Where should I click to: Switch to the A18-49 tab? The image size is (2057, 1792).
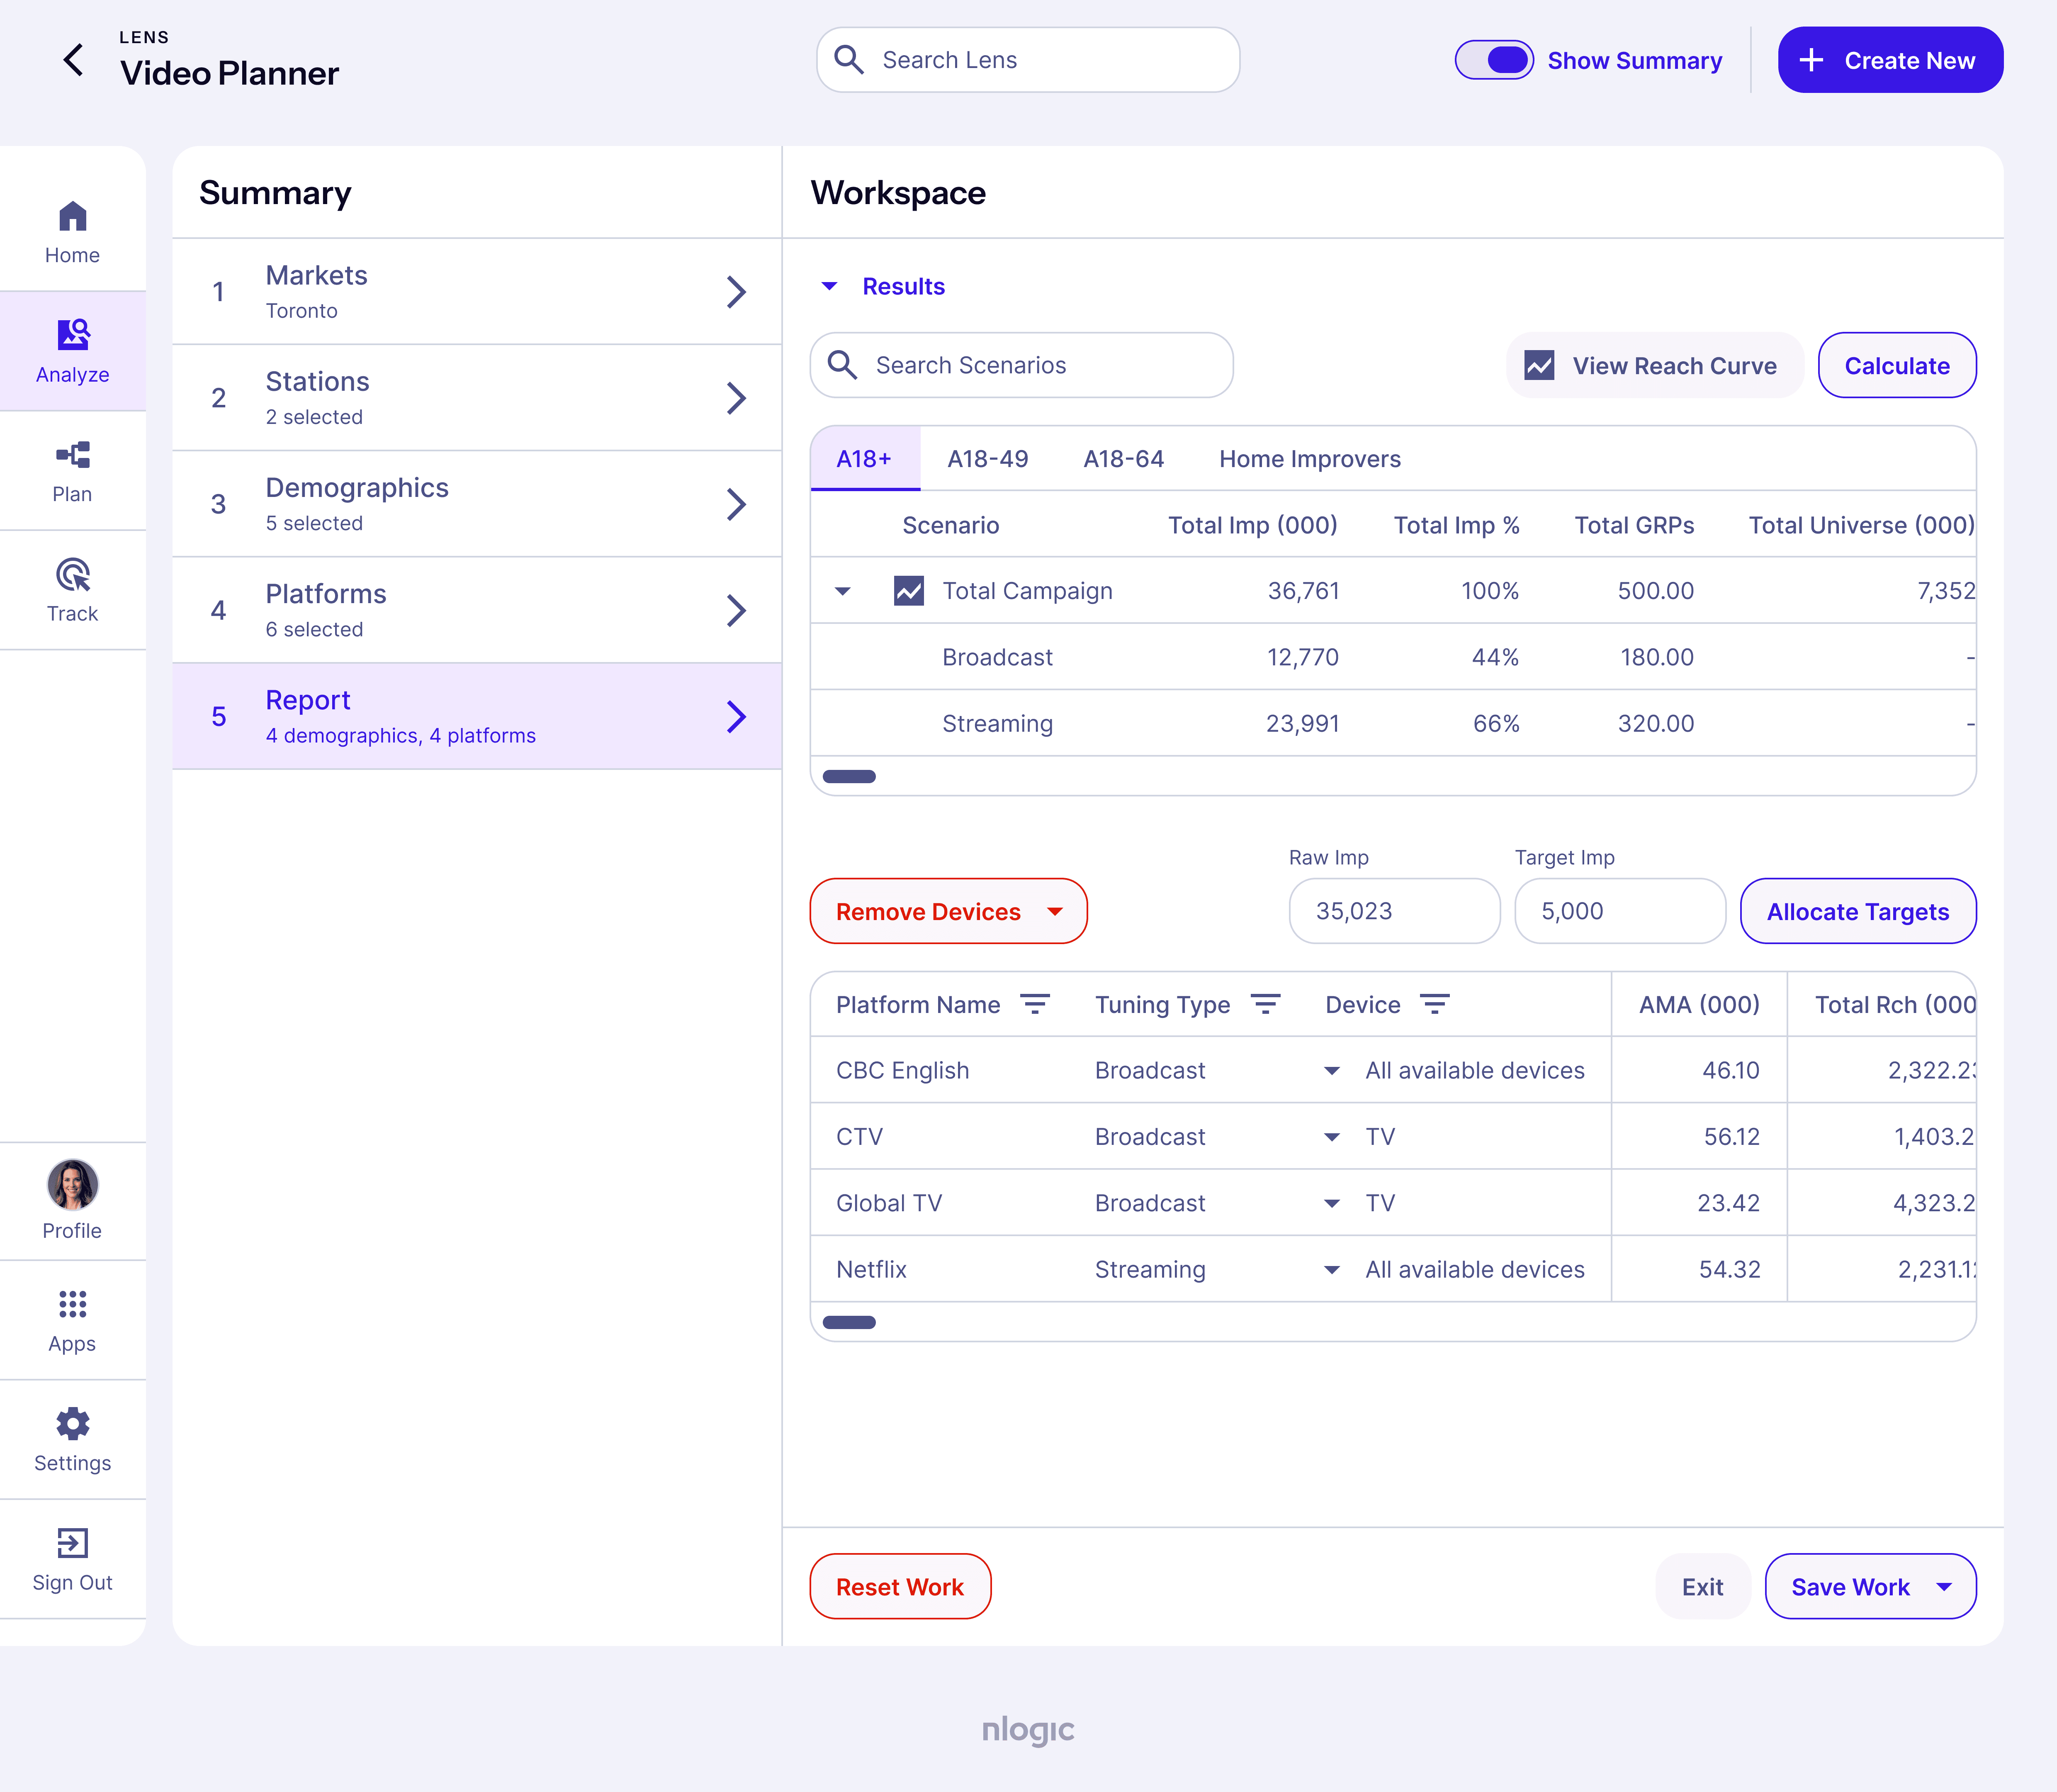click(987, 459)
